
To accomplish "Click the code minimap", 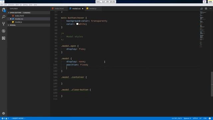I will point(203,29).
